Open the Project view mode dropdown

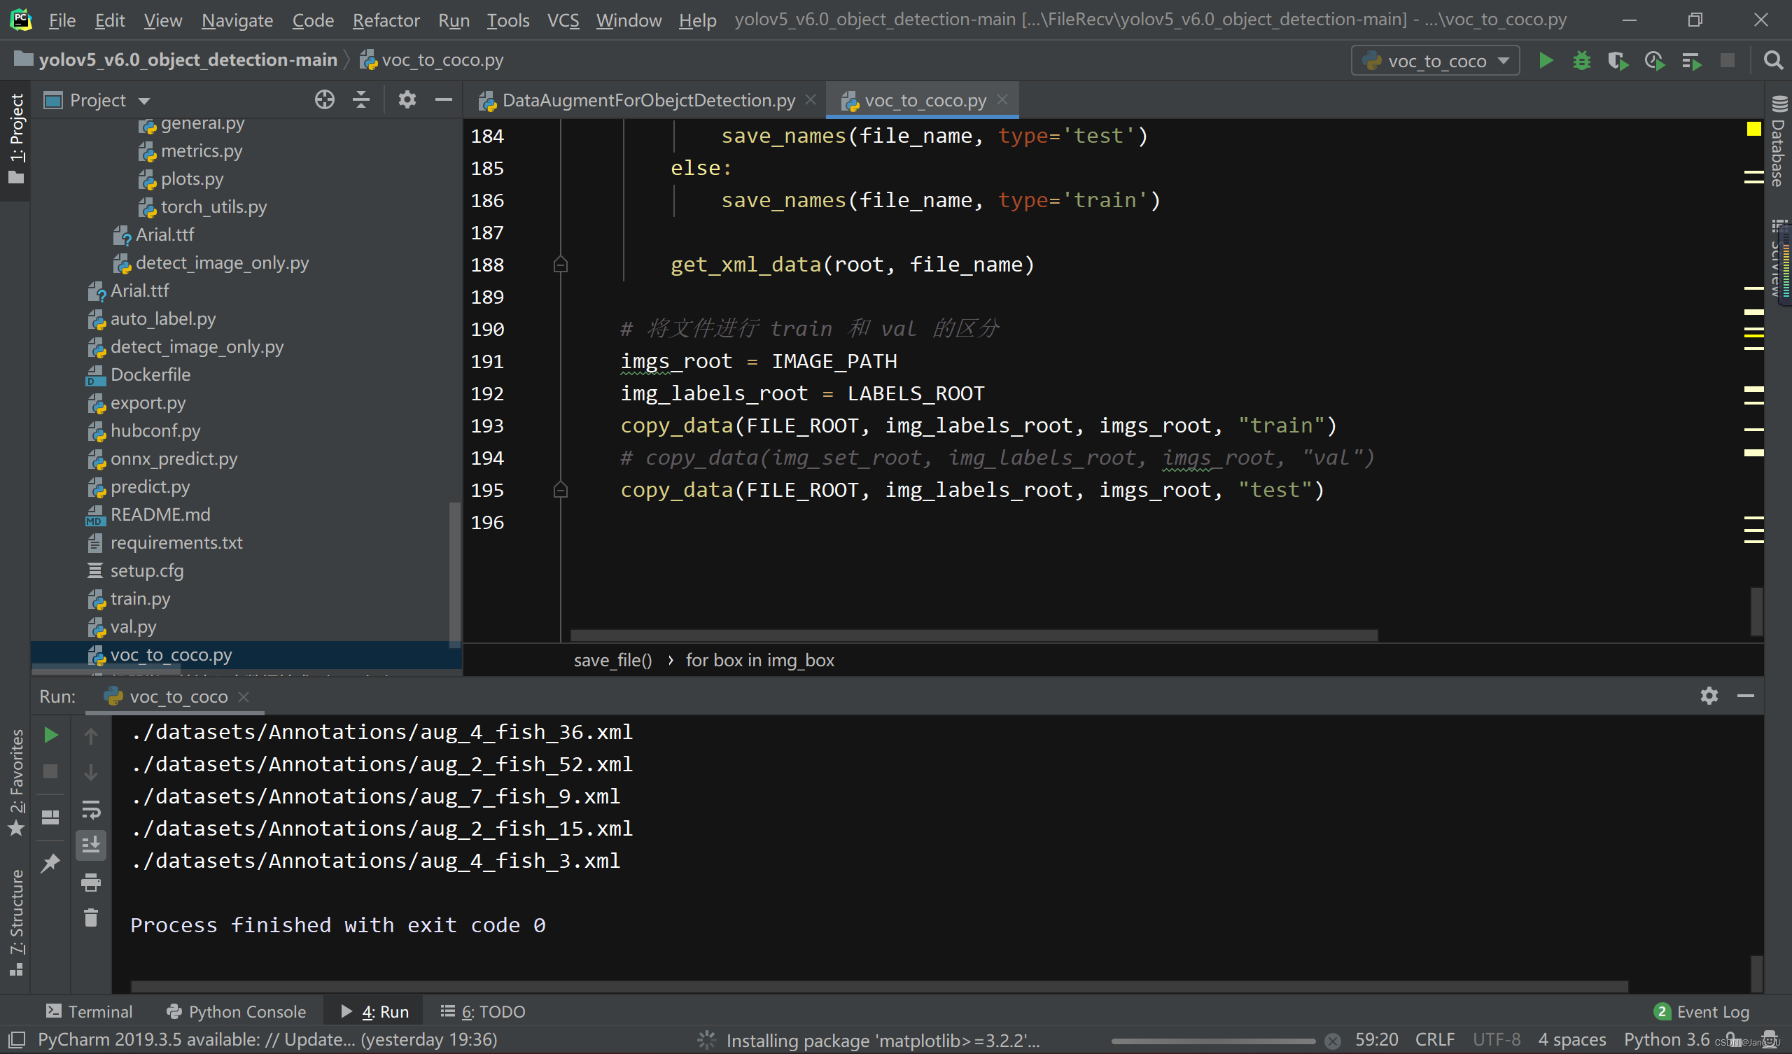(108, 99)
